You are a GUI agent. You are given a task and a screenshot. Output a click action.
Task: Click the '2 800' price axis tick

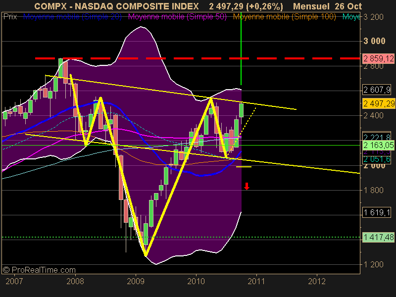point(373,67)
